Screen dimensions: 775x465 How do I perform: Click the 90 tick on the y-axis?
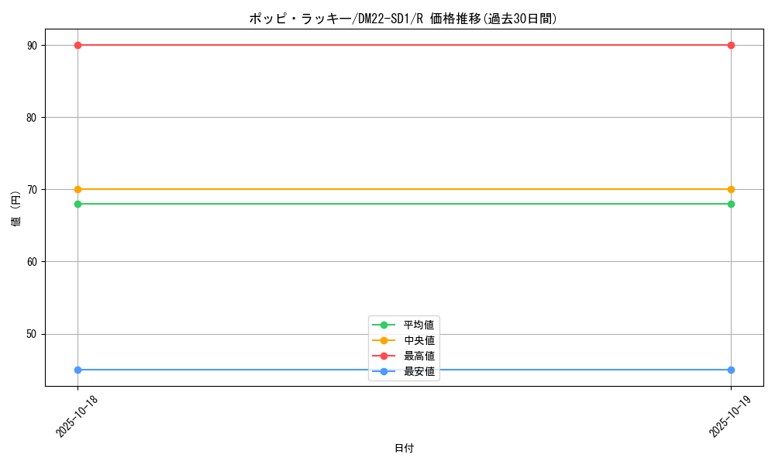tap(33, 44)
